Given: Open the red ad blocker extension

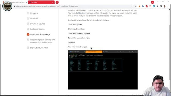Looking at the screenshot, I should click(147, 6).
